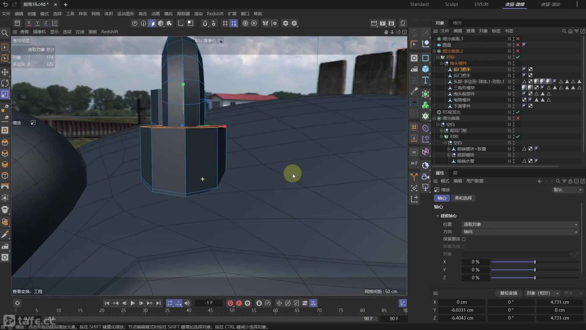The height and width of the screenshot is (330, 586).
Task: Open the 方向 轴向 dropdown
Action: (520, 232)
